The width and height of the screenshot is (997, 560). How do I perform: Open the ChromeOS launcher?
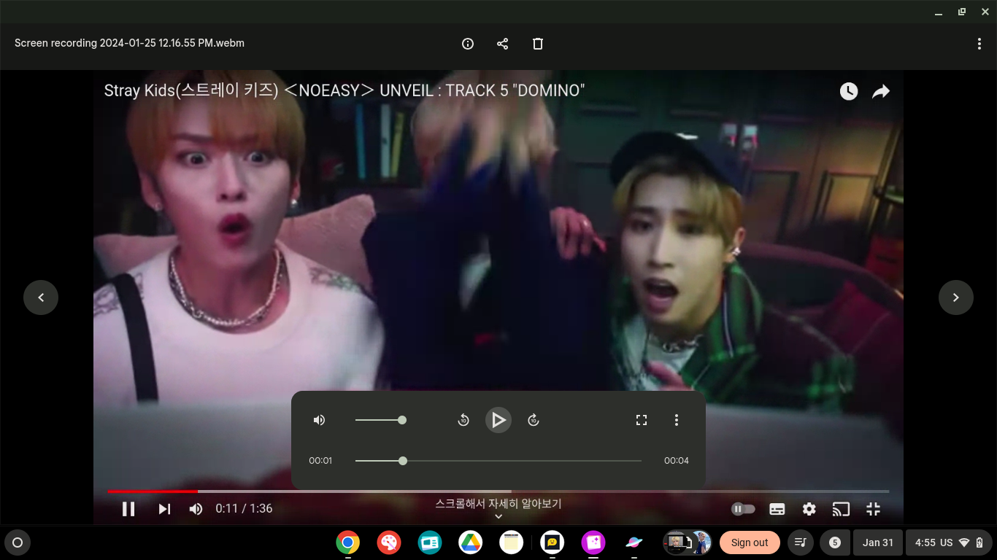tap(18, 542)
